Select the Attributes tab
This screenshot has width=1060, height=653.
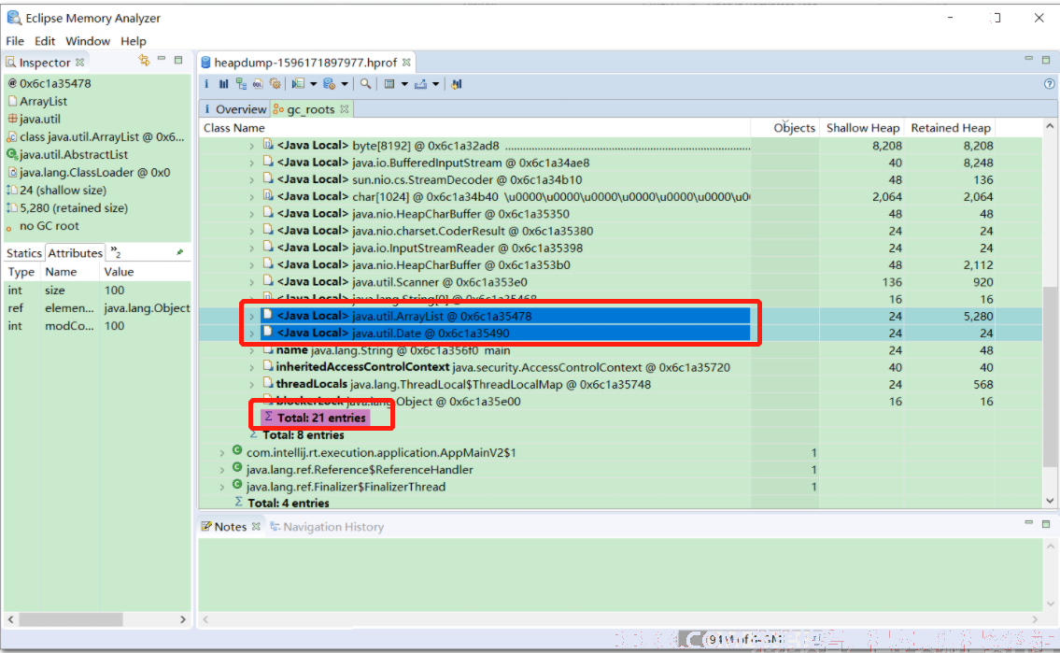click(x=75, y=253)
